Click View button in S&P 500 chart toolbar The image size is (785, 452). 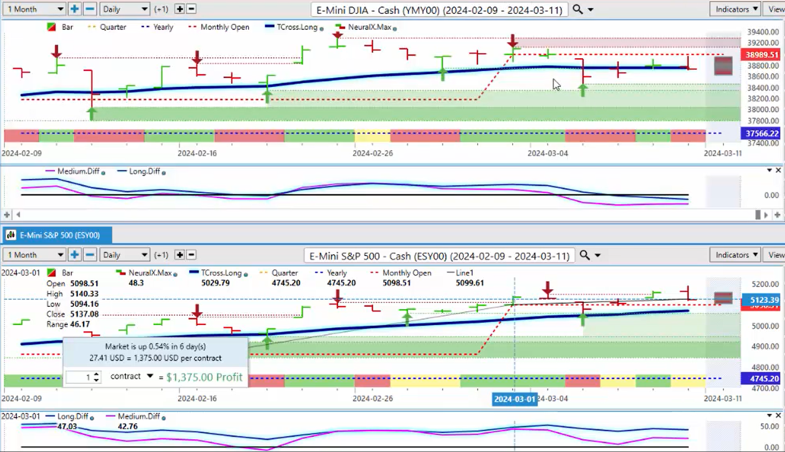[x=775, y=255]
